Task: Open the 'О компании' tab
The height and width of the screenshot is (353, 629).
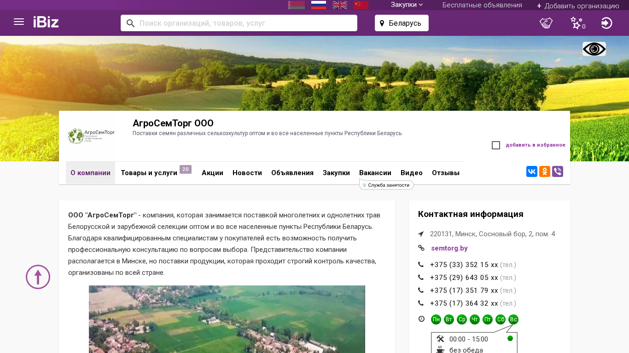Action: click(90, 173)
